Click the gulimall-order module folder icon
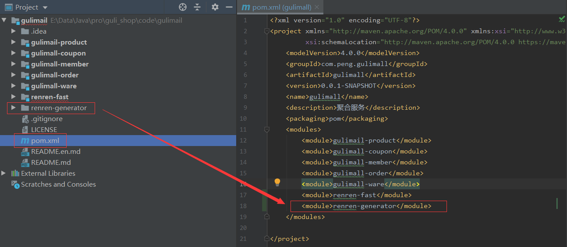 pos(25,75)
